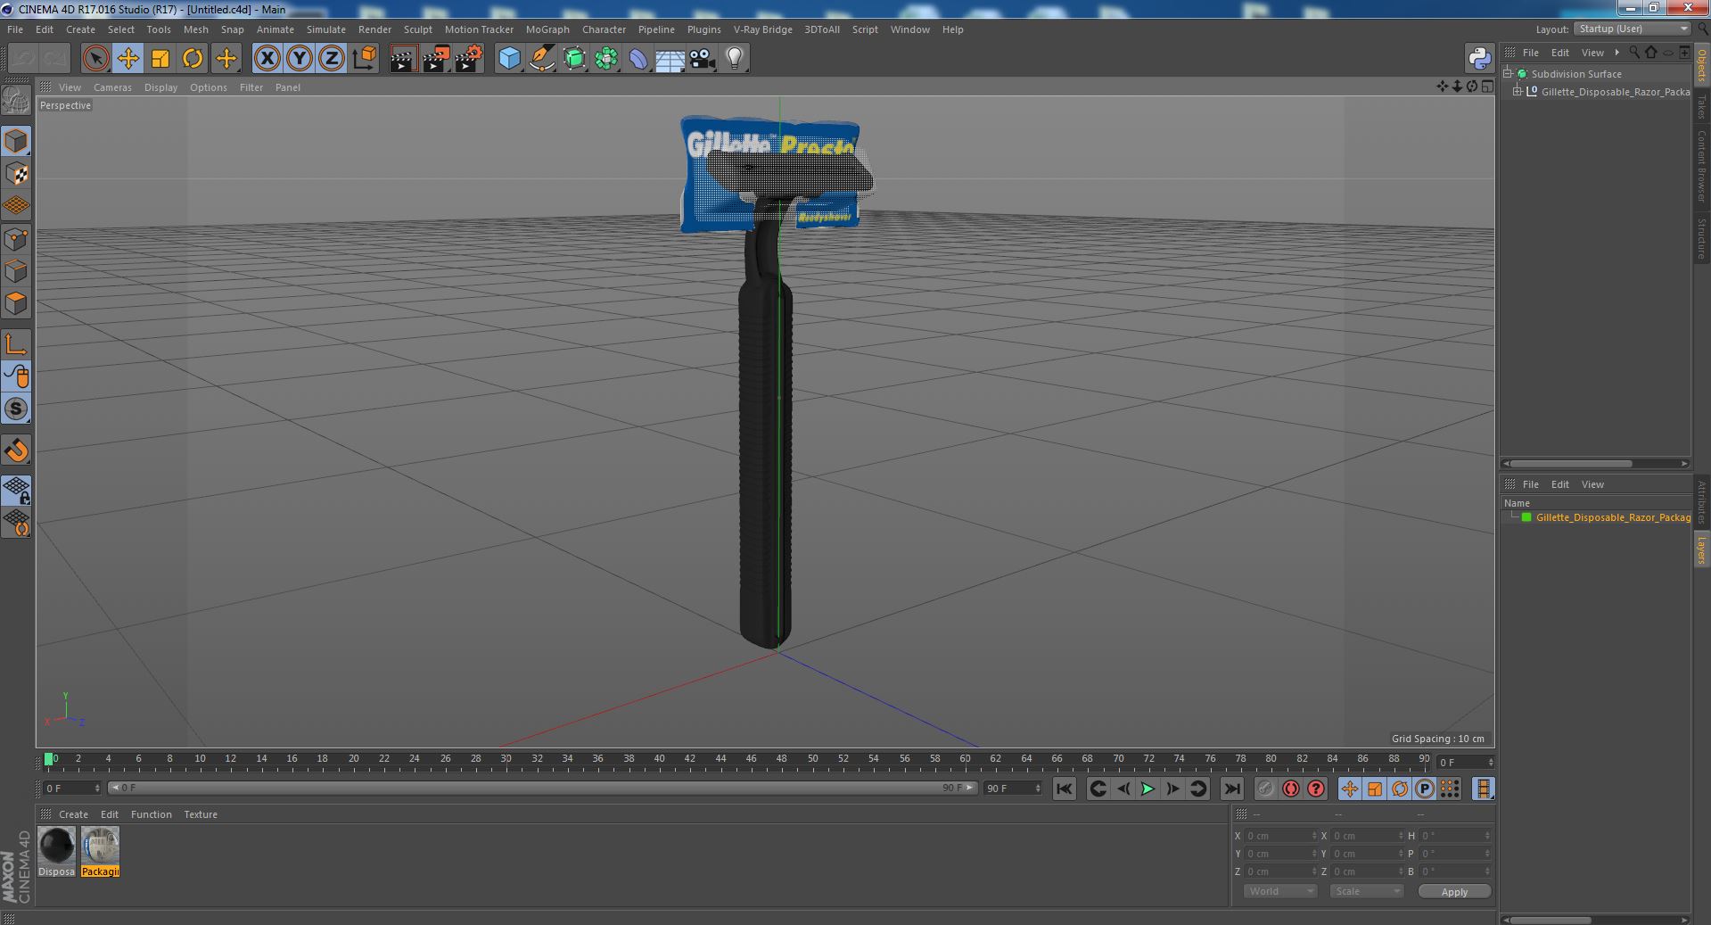Toggle Locked Workplane icon
1711x925 pixels.
coord(16,491)
